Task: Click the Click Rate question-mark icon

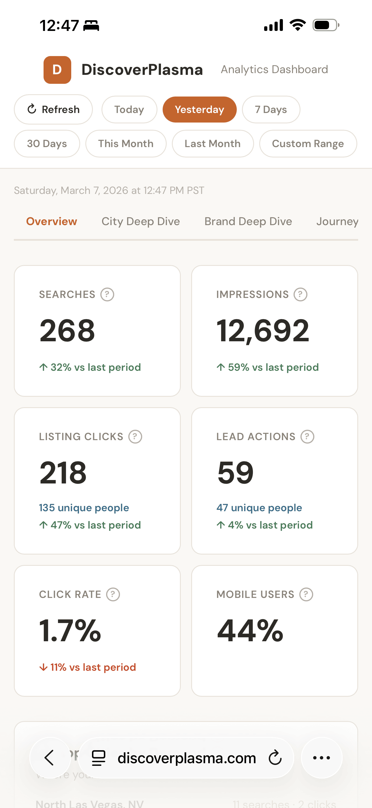Action: point(113,594)
